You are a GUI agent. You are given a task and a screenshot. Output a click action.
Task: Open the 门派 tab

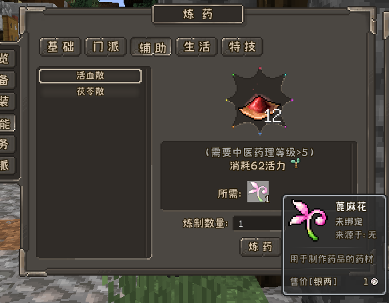click(106, 47)
